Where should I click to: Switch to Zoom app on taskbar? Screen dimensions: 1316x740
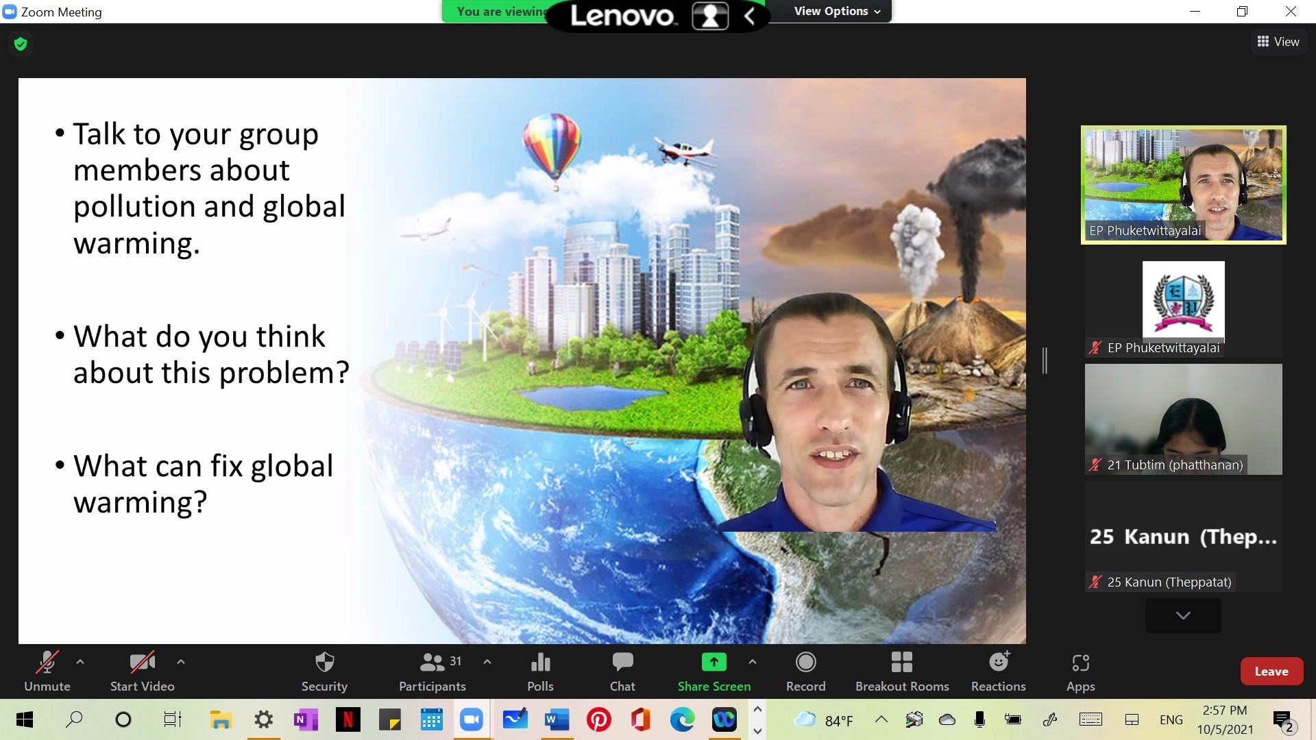[472, 719]
